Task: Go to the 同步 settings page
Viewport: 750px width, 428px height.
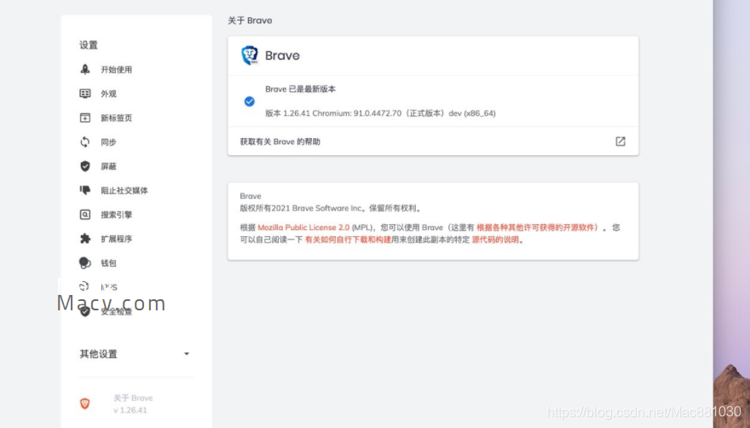Action: [108, 142]
